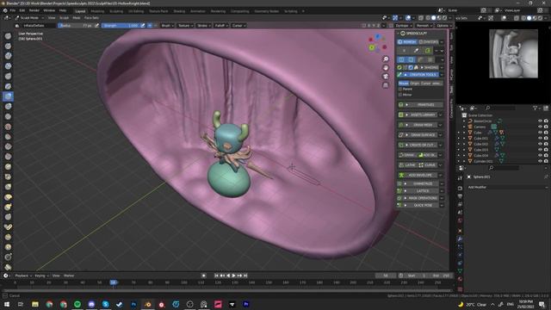Adjust the brush Strength slider

(121, 26)
